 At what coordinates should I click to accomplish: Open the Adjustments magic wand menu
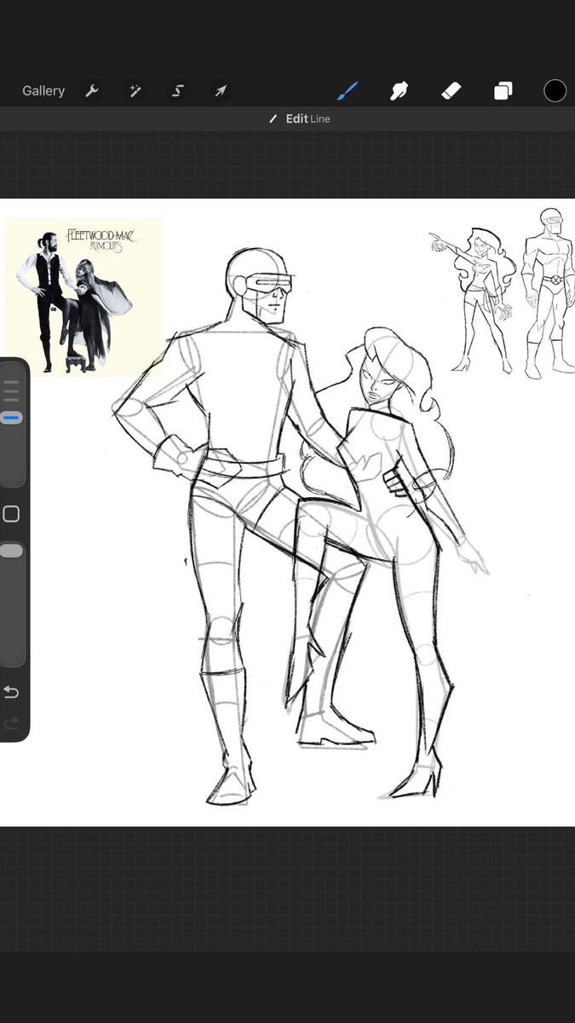(x=135, y=91)
